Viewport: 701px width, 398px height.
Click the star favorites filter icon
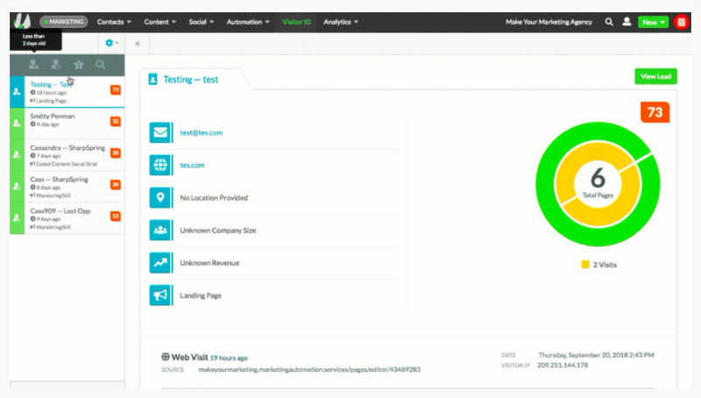(x=79, y=65)
